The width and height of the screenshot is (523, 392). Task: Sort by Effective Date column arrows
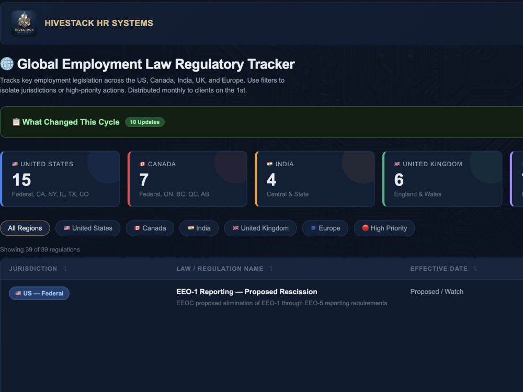475,269
